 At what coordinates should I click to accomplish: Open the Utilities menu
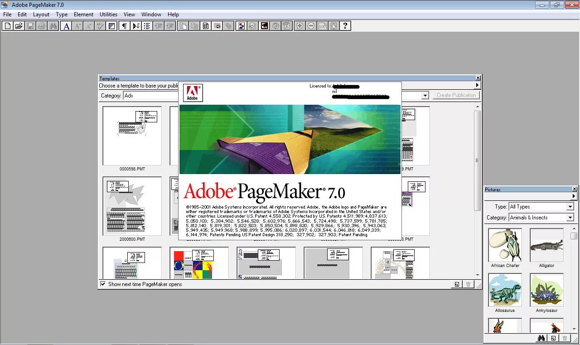click(x=108, y=14)
